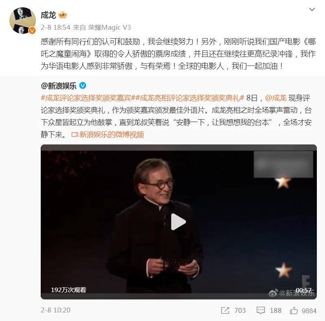Like the post with thumbs-up icon
The height and width of the screenshot is (321, 325).
tap(294, 310)
